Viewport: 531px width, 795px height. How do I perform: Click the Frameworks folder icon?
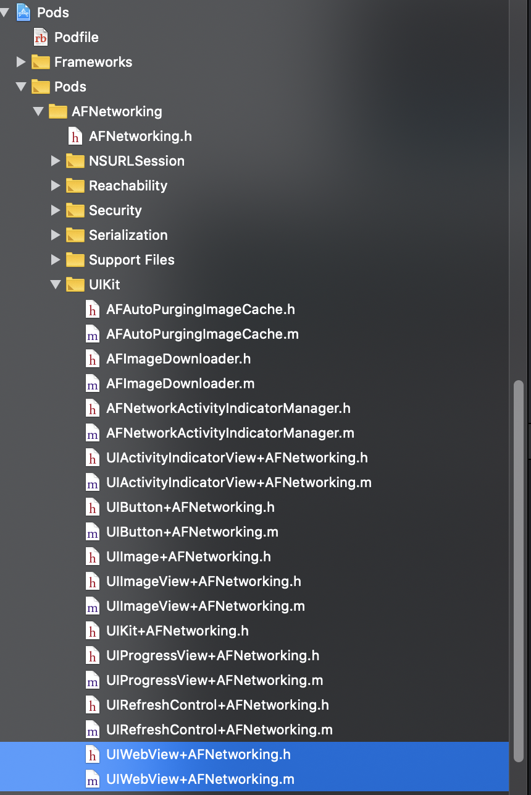tap(41, 61)
